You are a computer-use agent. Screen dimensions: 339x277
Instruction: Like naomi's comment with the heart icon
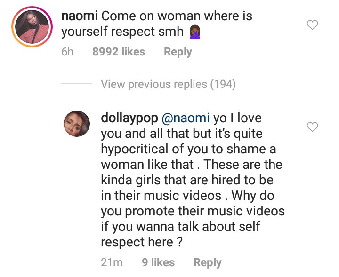(x=313, y=25)
